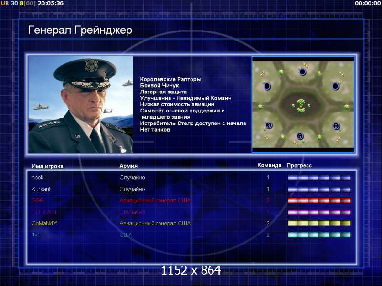Click the supply icon at the minimap's left edge
This screenshot has height=286, width=382.
[260, 106]
